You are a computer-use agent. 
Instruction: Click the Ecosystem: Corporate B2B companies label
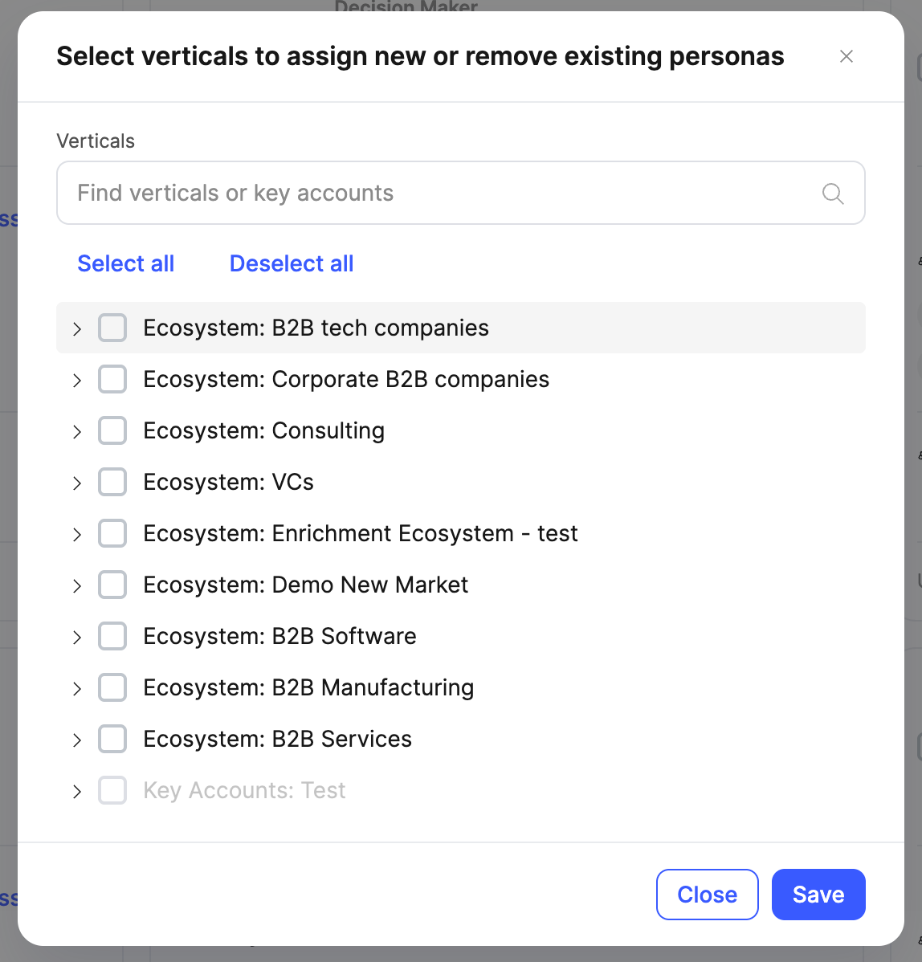[x=346, y=379]
